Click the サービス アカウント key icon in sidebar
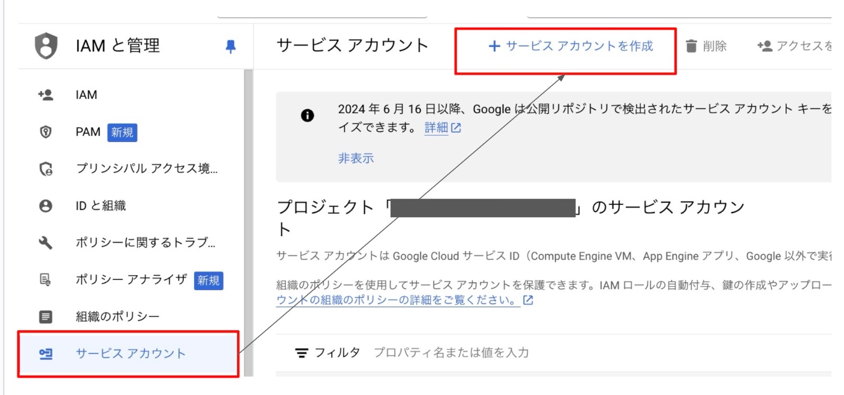844x395 pixels. (x=46, y=353)
